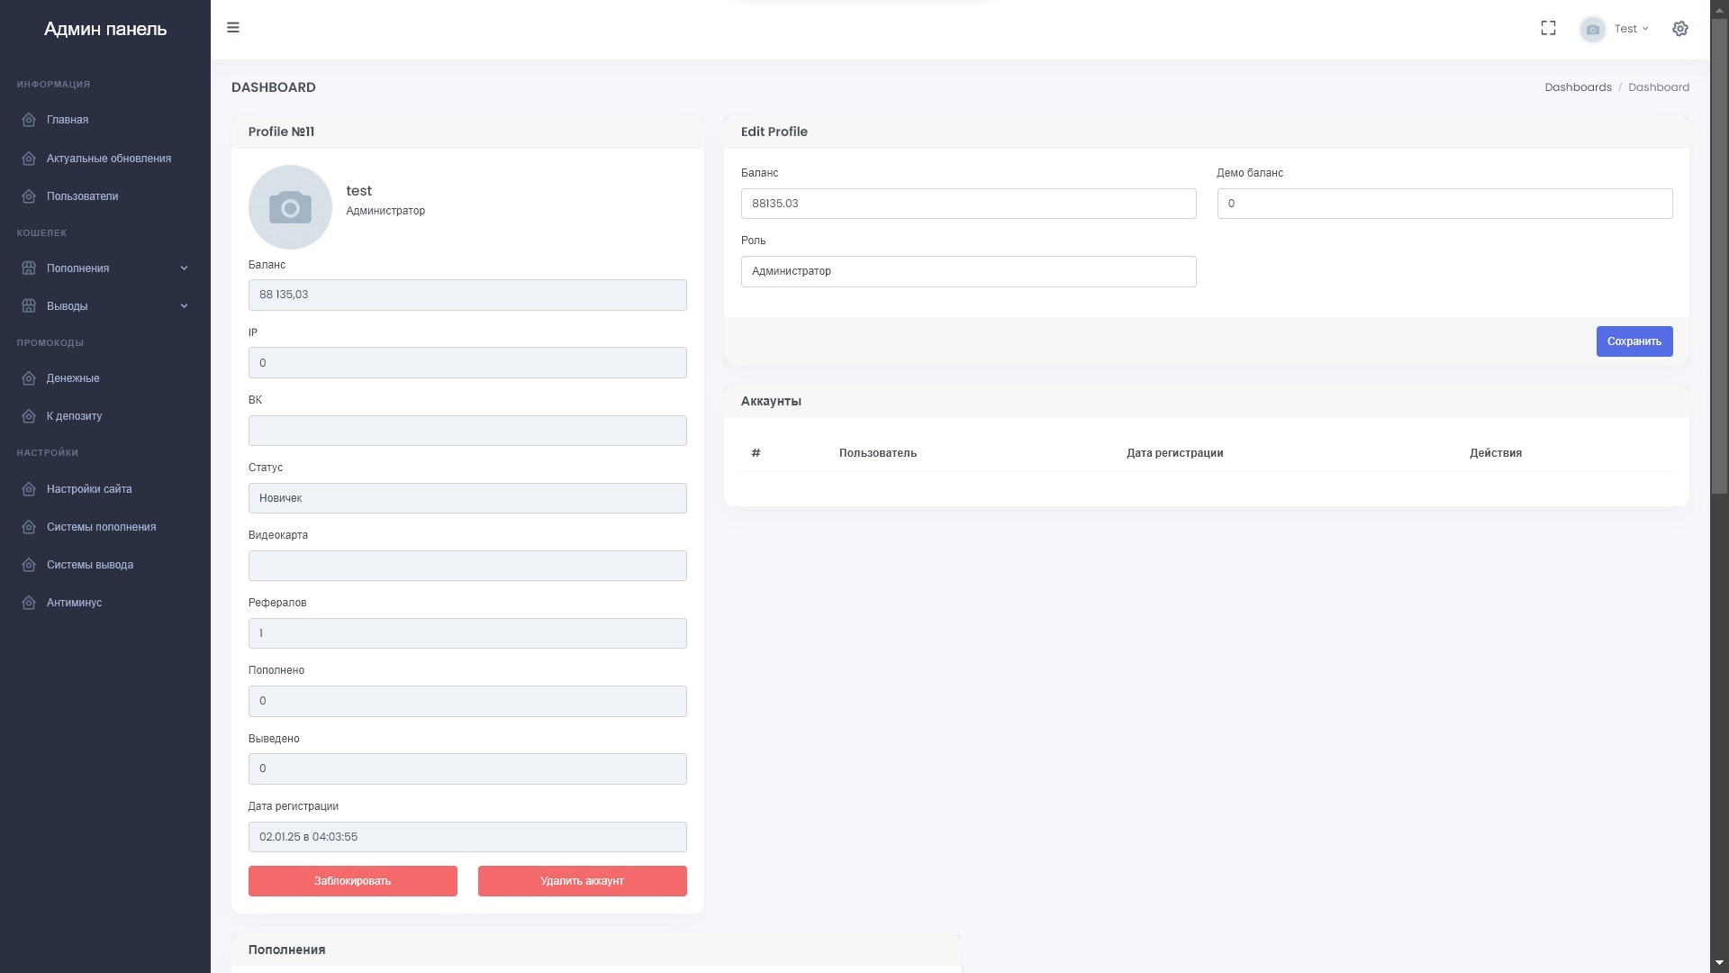Open the settings gear icon in header
Image resolution: width=1729 pixels, height=973 pixels.
pyautogui.click(x=1679, y=29)
